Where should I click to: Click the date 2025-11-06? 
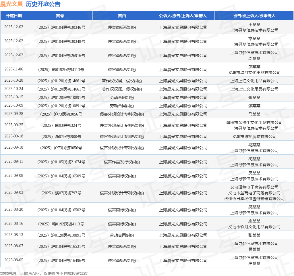[14, 69]
